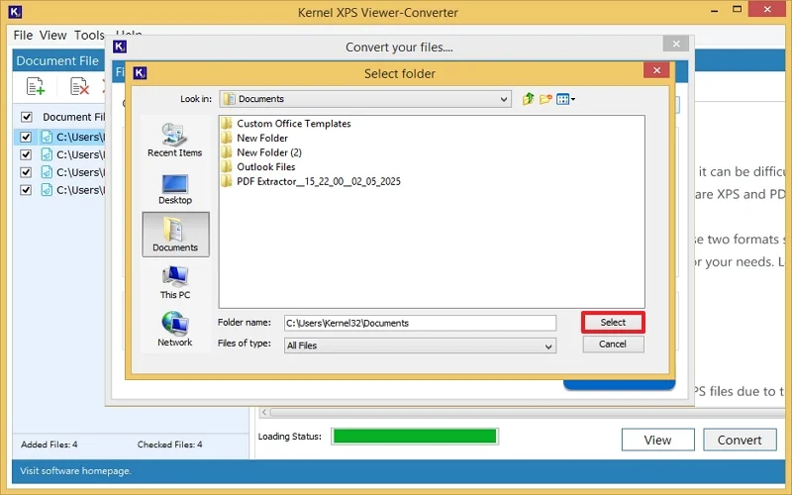The height and width of the screenshot is (495, 792).
Task: Select the Outlook Files folder
Action: [x=258, y=167]
